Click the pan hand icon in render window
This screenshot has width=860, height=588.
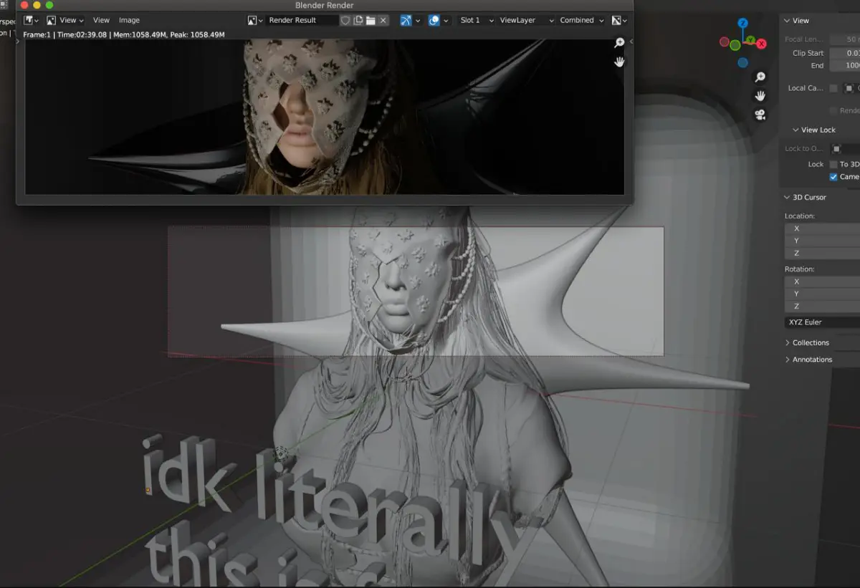pos(619,62)
